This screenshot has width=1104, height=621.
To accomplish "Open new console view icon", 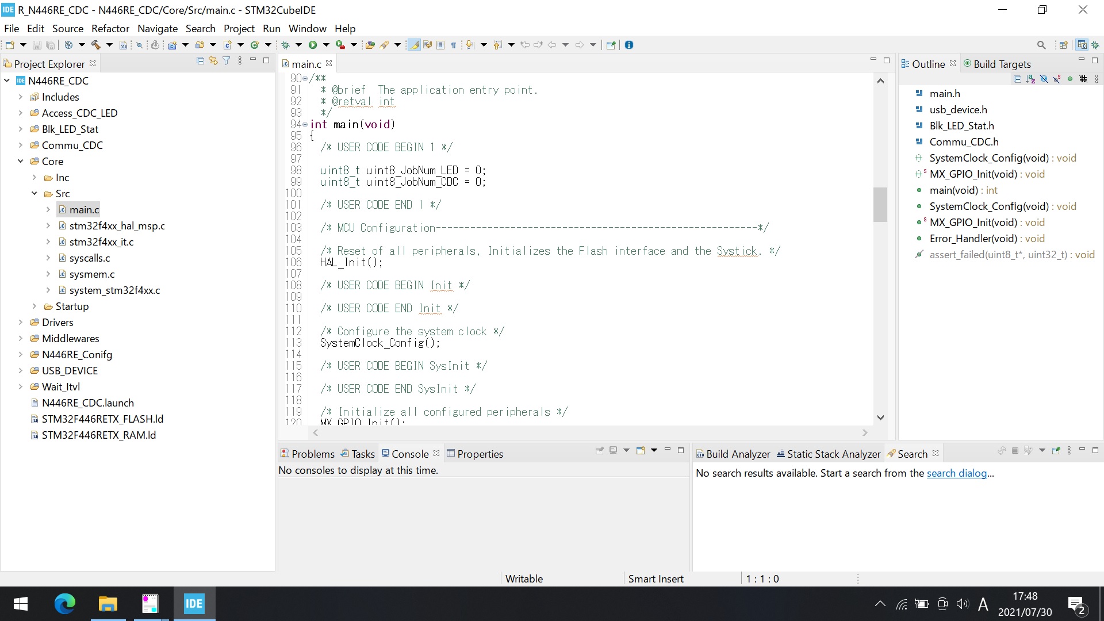I will (x=640, y=451).
